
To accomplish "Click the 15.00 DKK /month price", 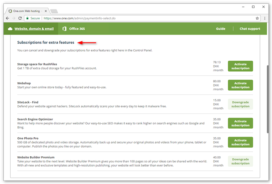I will [x=218, y=104].
